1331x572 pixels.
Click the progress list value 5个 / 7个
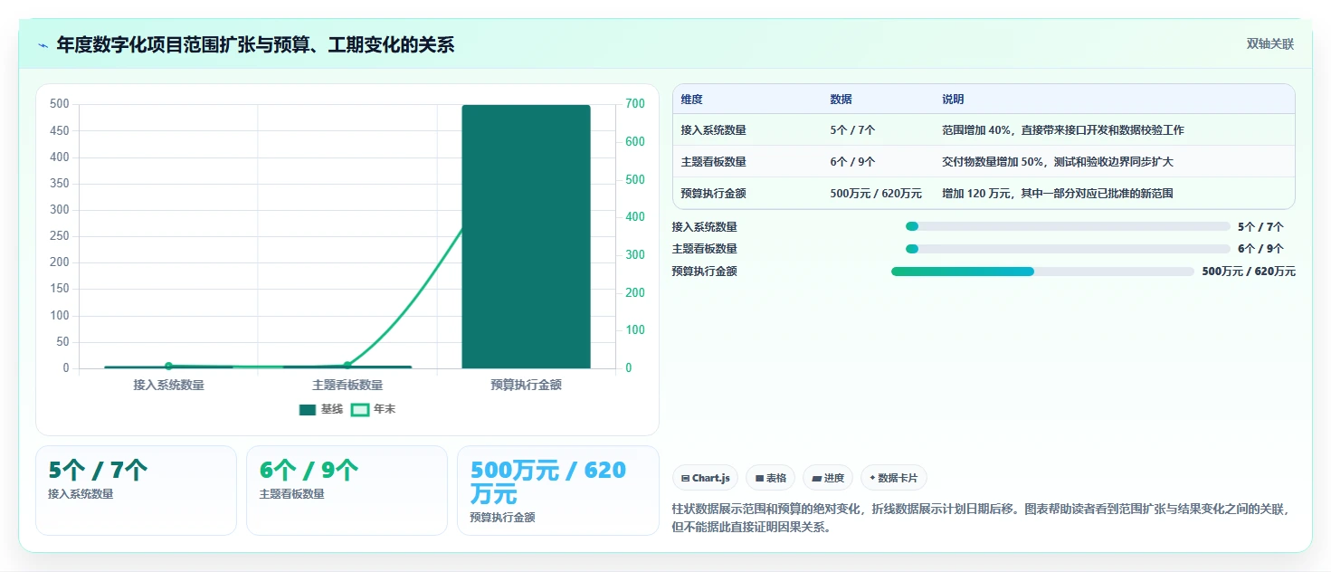(1260, 227)
